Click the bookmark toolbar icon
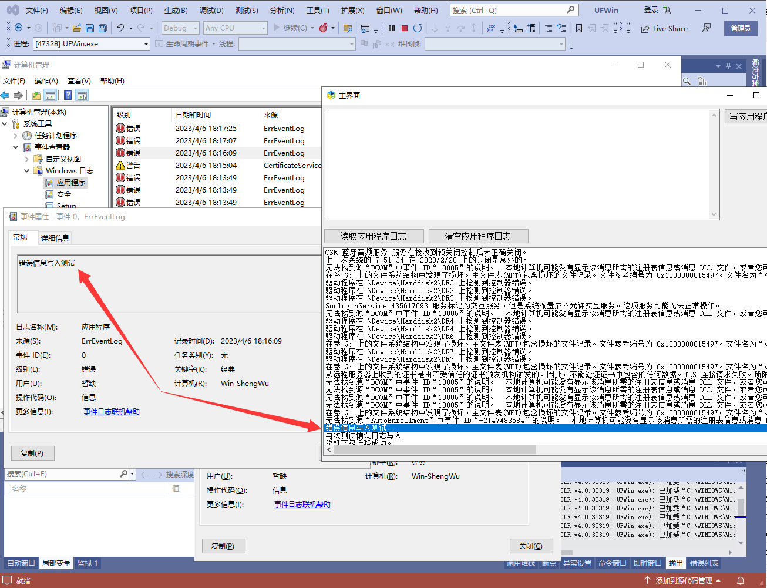 click(579, 28)
